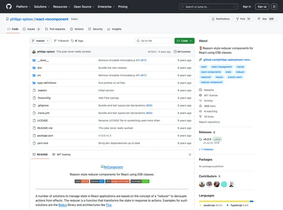Image resolution: width=283 pixels, height=210 pixels.
Task: Click the src folder icon
Action: click(34, 75)
